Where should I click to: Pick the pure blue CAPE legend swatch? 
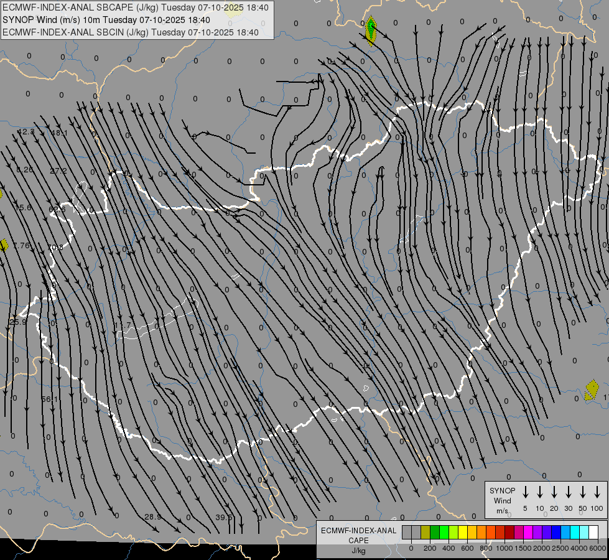click(x=556, y=532)
